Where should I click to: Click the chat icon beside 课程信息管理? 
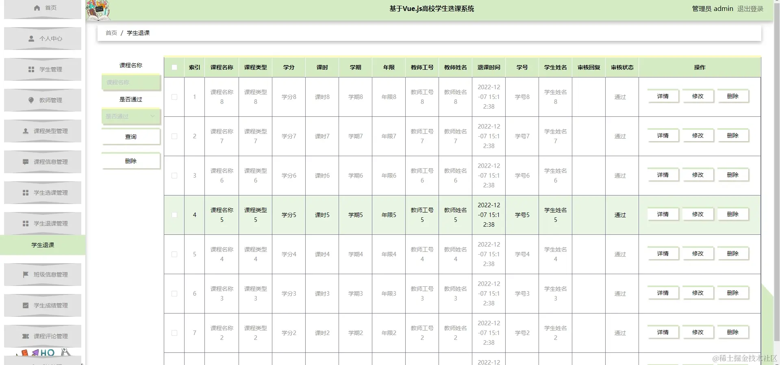tap(26, 162)
